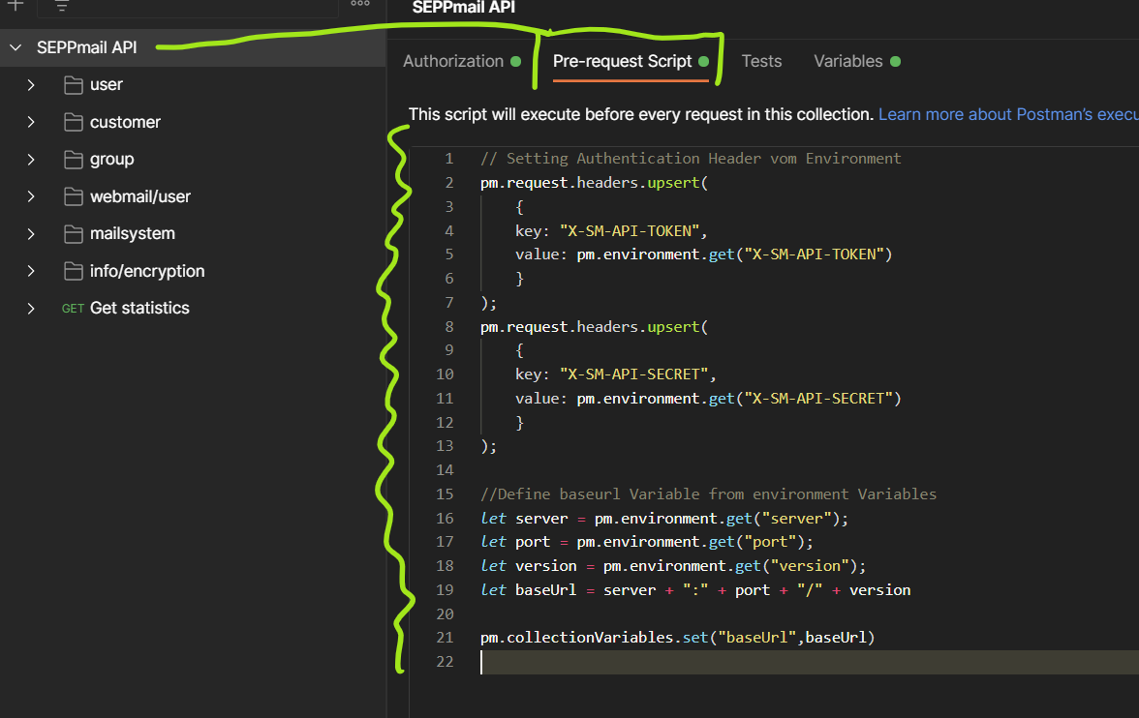Select the Pre-request Script tab

pyautogui.click(x=622, y=61)
